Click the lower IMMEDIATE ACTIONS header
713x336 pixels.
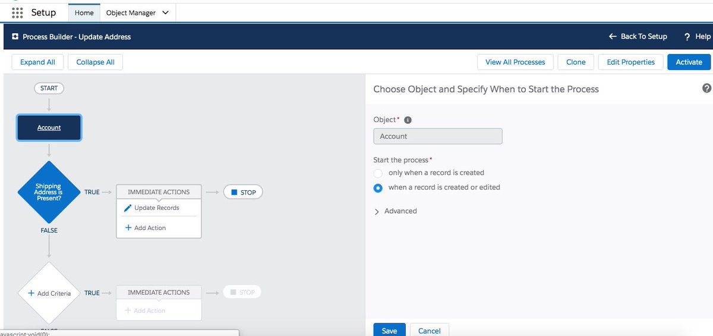click(159, 292)
